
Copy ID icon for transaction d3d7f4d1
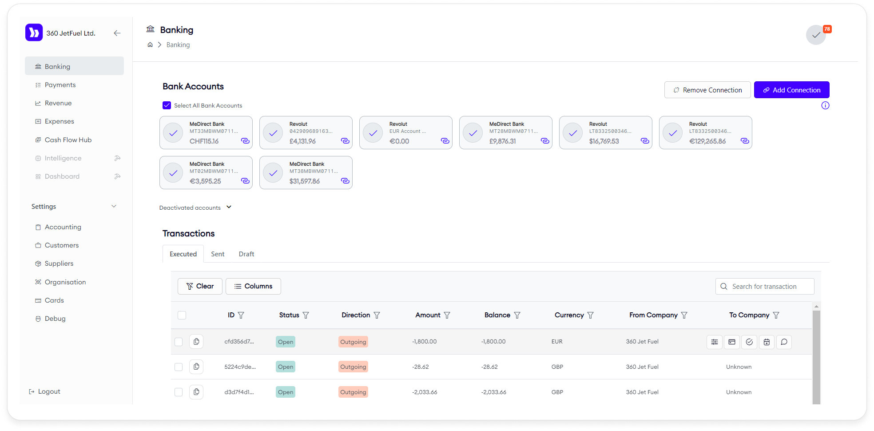click(x=196, y=392)
